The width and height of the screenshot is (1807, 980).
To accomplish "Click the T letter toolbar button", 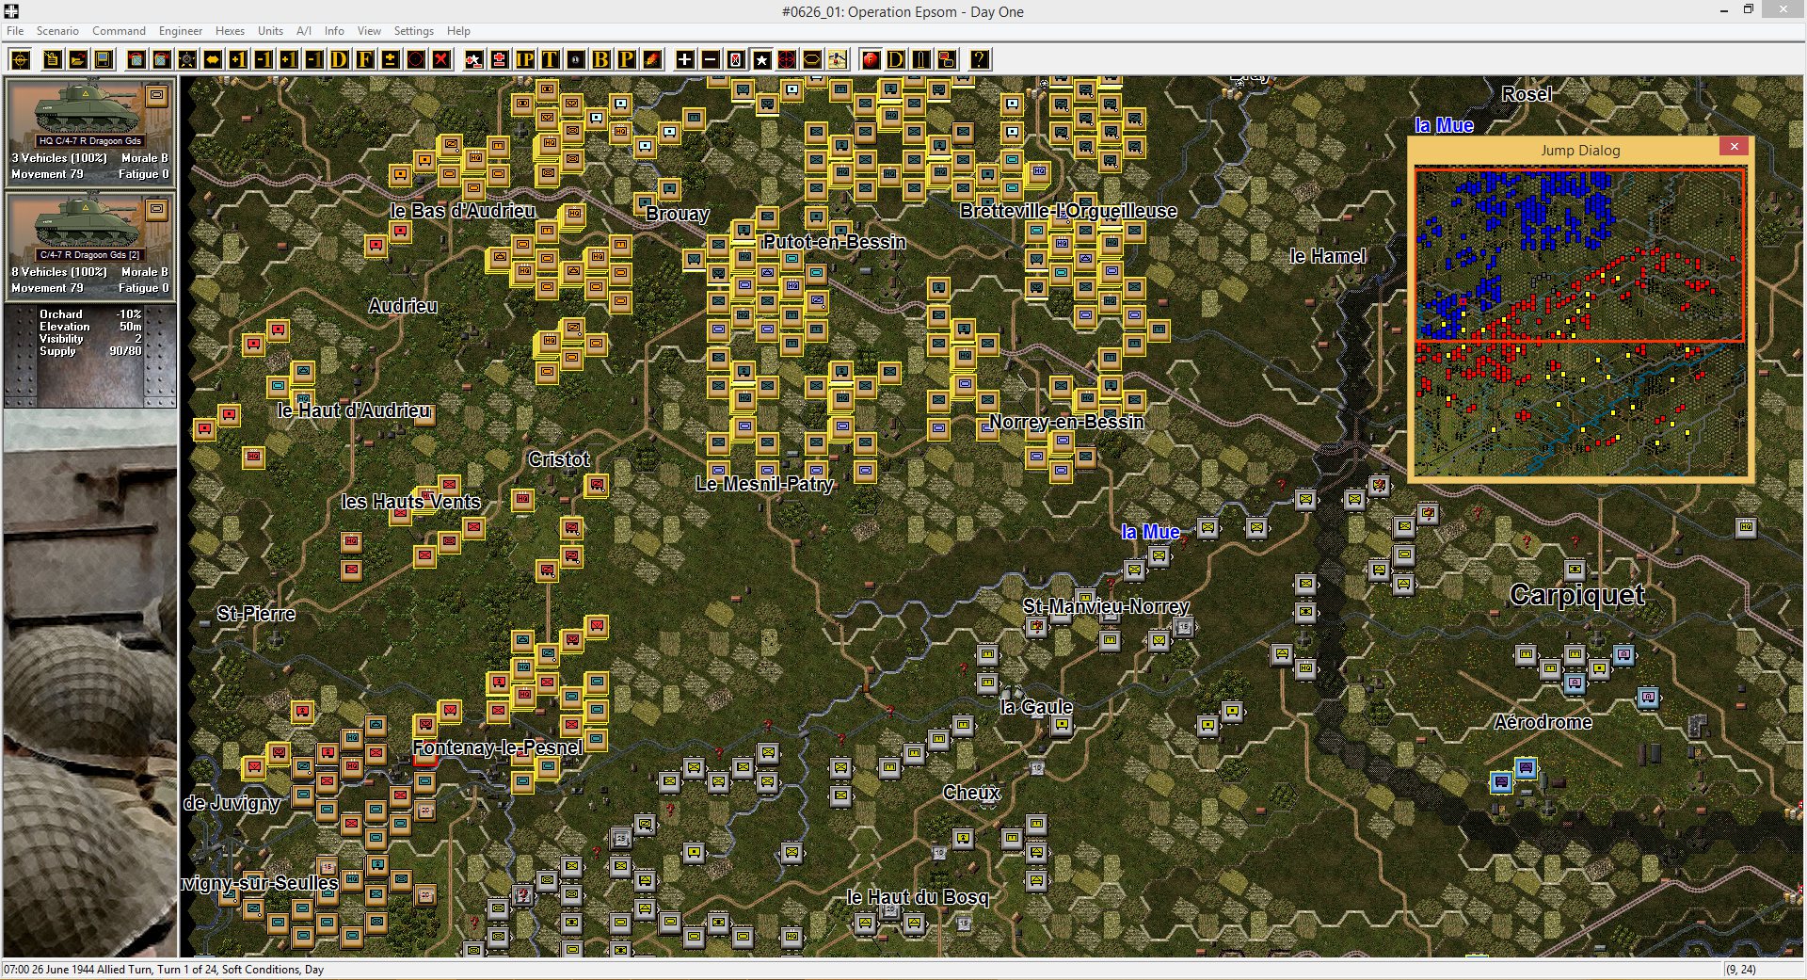I will click(x=551, y=60).
